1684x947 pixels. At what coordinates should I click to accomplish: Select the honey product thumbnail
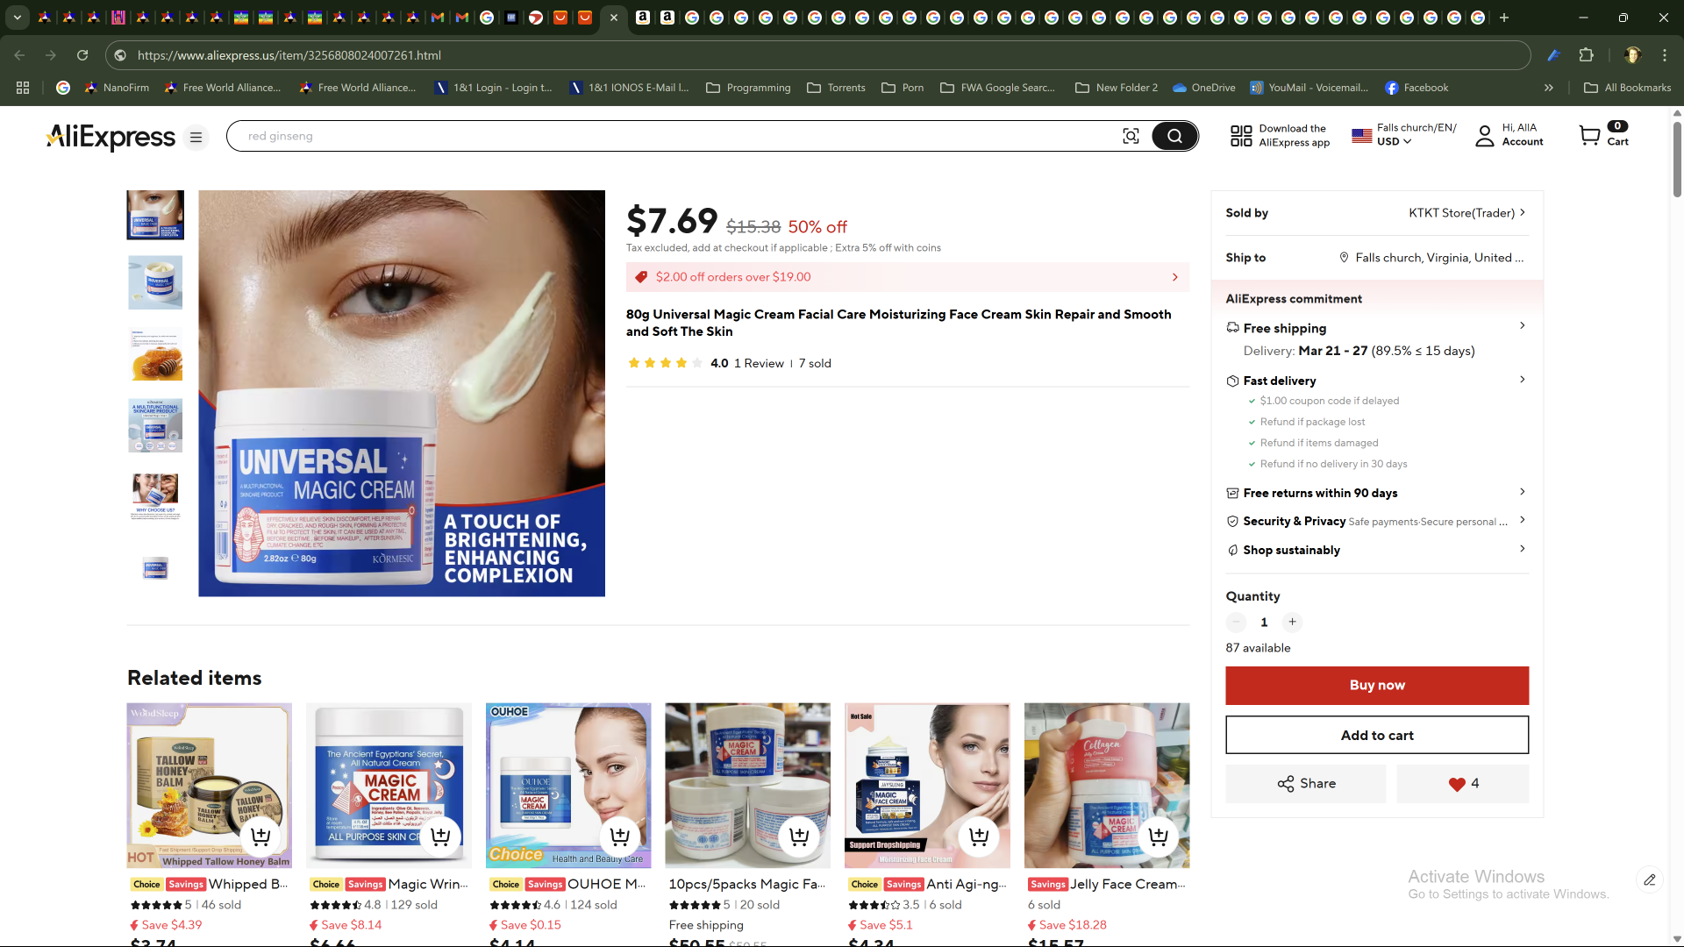coord(156,354)
